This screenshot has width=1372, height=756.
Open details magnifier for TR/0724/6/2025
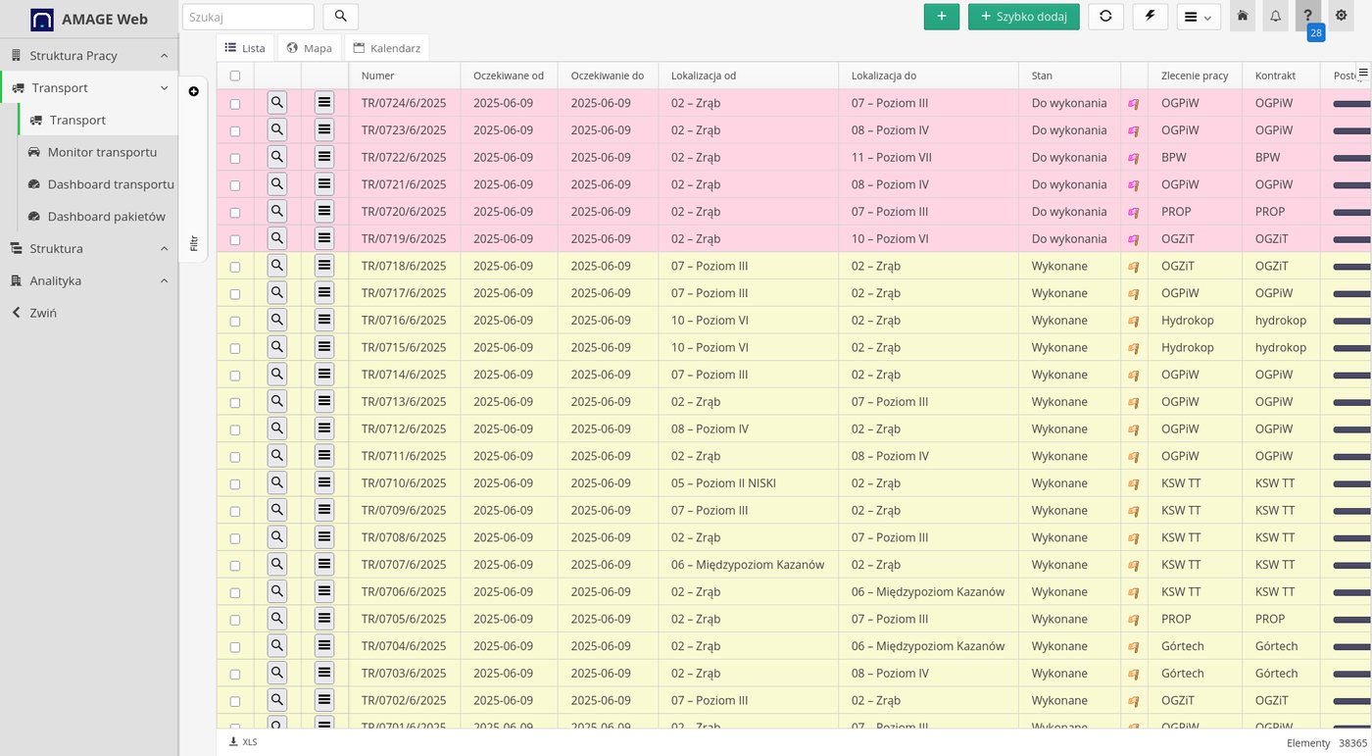pos(277,102)
